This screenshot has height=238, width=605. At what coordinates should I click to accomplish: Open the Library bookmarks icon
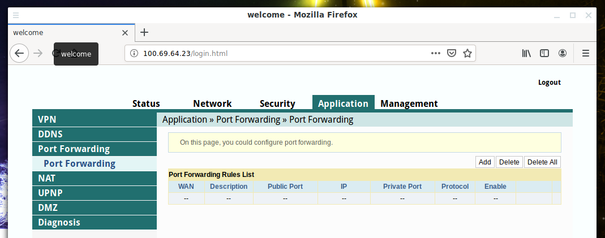526,53
